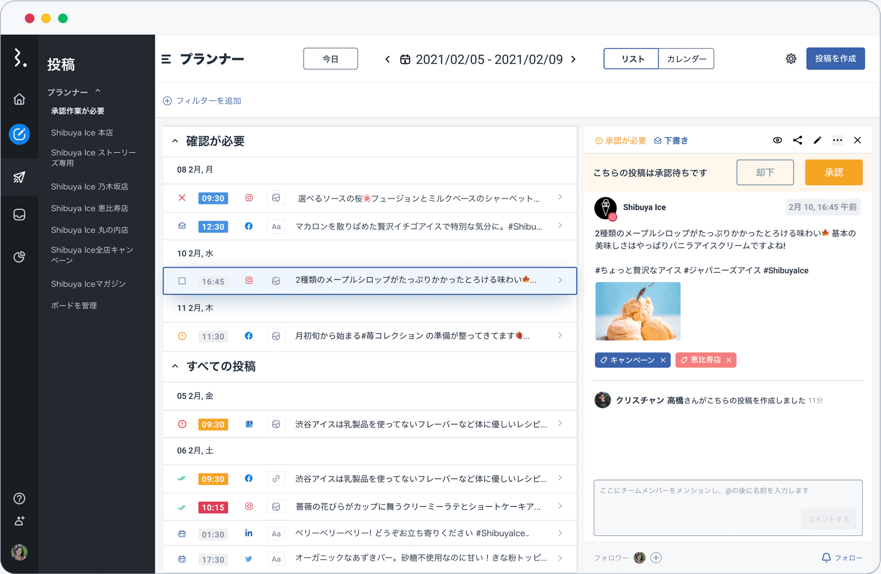Collapse the プランナー sidebar group
The height and width of the screenshot is (574, 881).
pos(97,91)
